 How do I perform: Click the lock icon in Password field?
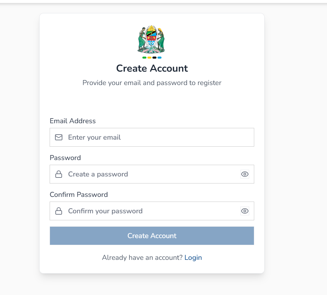59,174
